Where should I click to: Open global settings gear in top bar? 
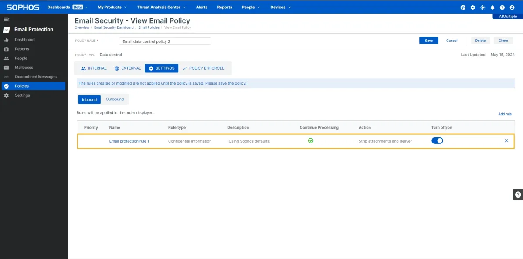coord(473,7)
